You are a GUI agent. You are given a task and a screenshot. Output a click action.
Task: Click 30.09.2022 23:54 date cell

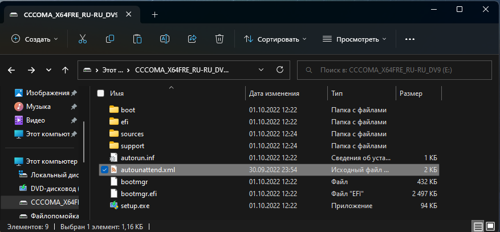273,170
